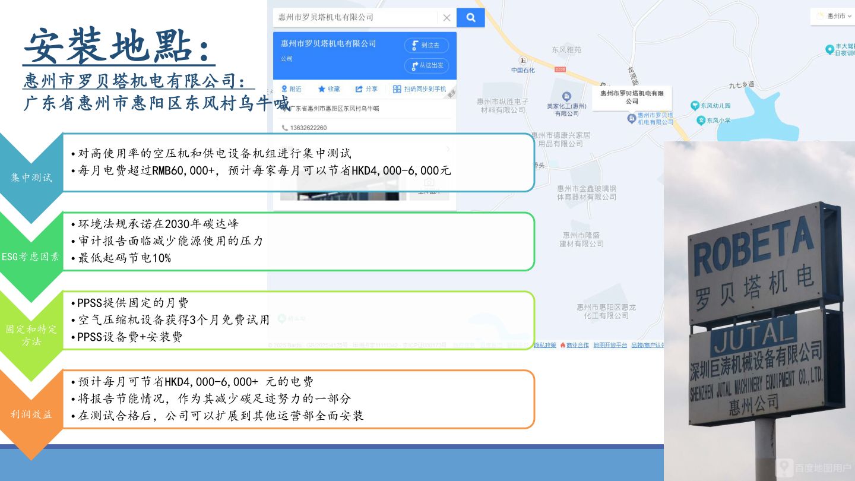Viewport: 855px width, 481px height.
Task: Click the 安装地點 slide title
Action: tap(119, 47)
